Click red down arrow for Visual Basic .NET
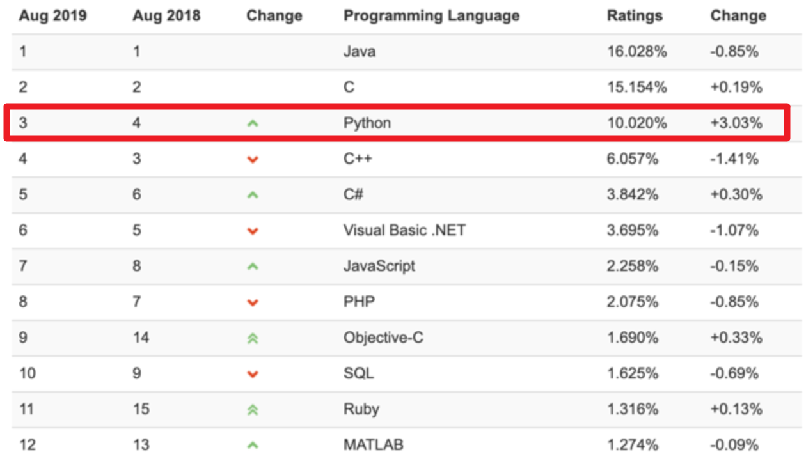Screen dimensions: 806x459 pos(253,231)
